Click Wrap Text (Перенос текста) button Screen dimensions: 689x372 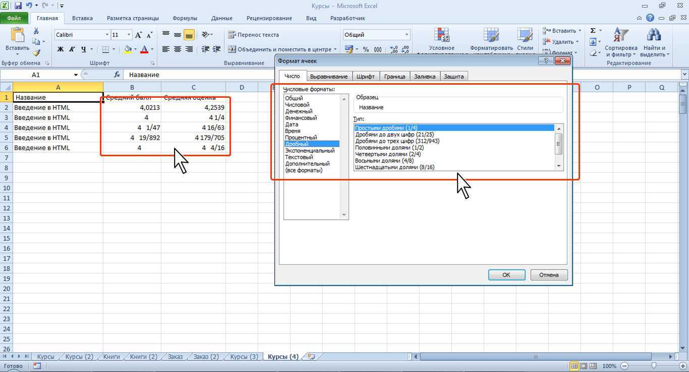coord(253,35)
